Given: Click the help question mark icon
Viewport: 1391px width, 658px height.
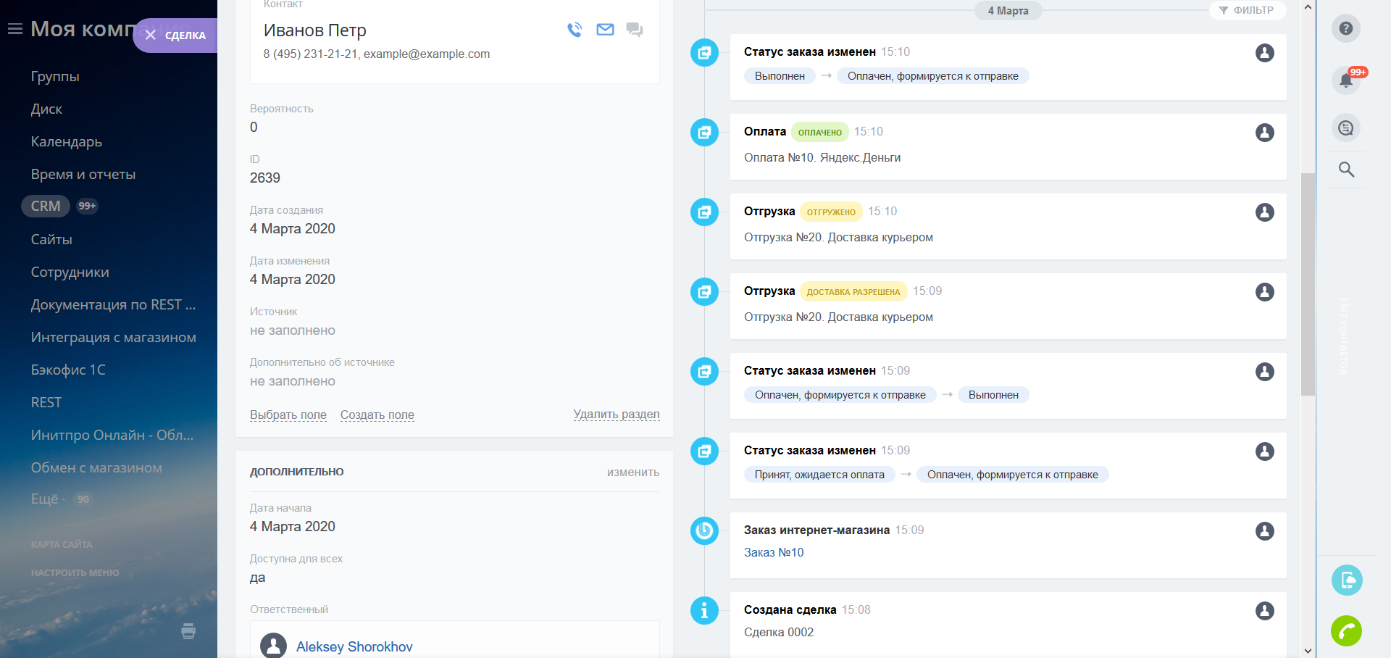Looking at the screenshot, I should pyautogui.click(x=1346, y=28).
